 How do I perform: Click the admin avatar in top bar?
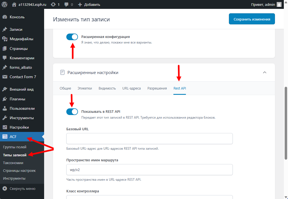[279, 4]
